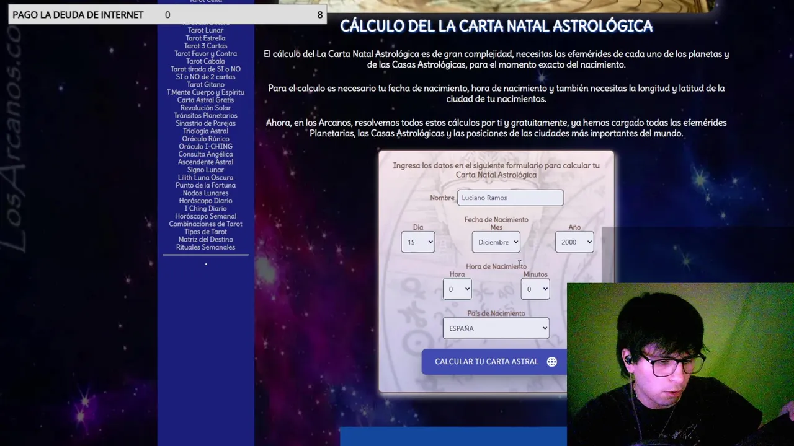
Task: Open the Oráculo I-CHING link
Action: click(x=205, y=146)
